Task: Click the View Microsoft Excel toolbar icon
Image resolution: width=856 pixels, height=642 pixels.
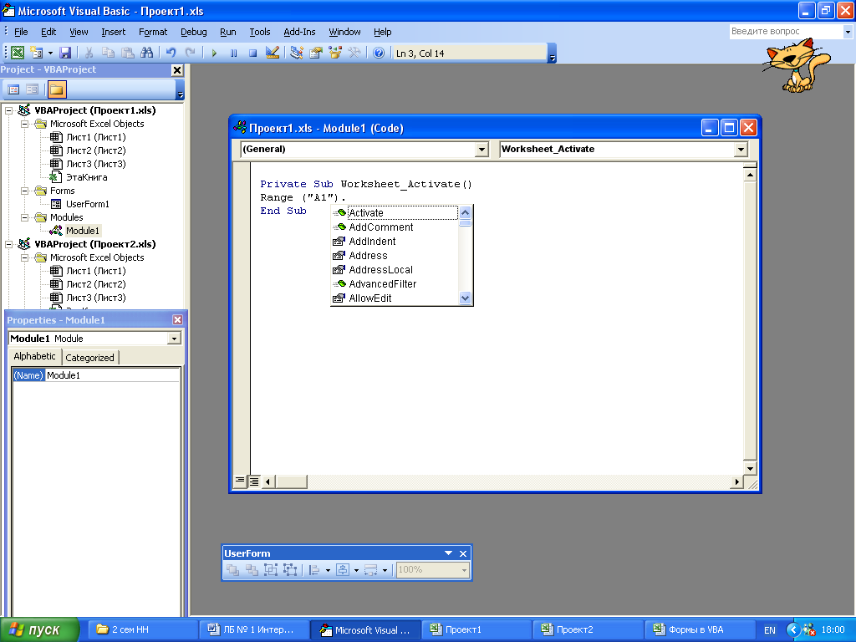Action: pyautogui.click(x=18, y=53)
